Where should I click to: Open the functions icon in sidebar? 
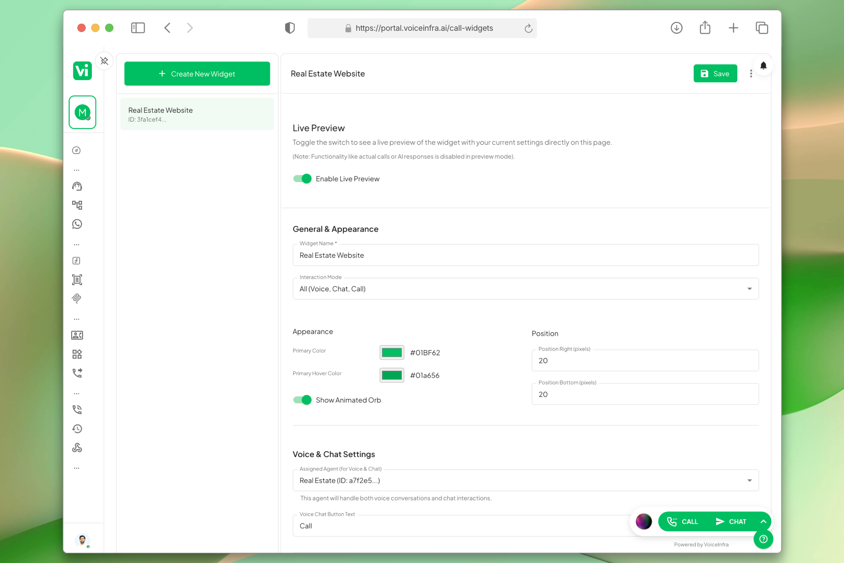click(76, 261)
